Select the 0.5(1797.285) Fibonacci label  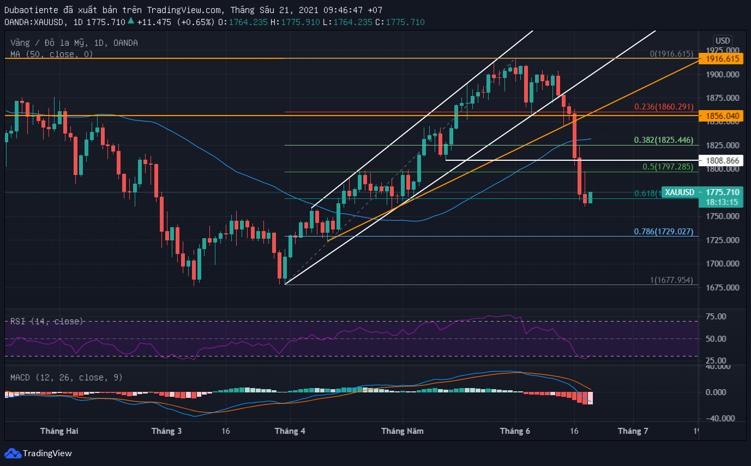click(668, 167)
